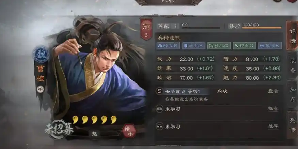The height and width of the screenshot is (149, 298).
Task: Select the 骑兵B cavalry aptitude badge
Action: click(168, 46)
